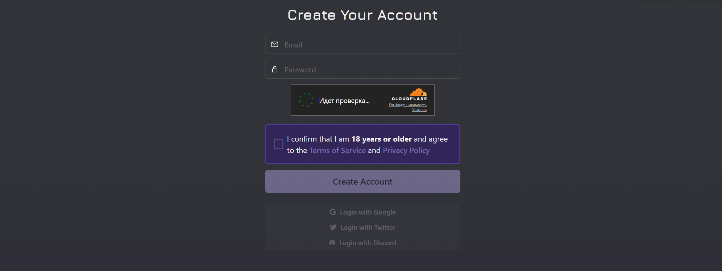Check the 18 years or older checkbox
722x271 pixels.
(279, 144)
